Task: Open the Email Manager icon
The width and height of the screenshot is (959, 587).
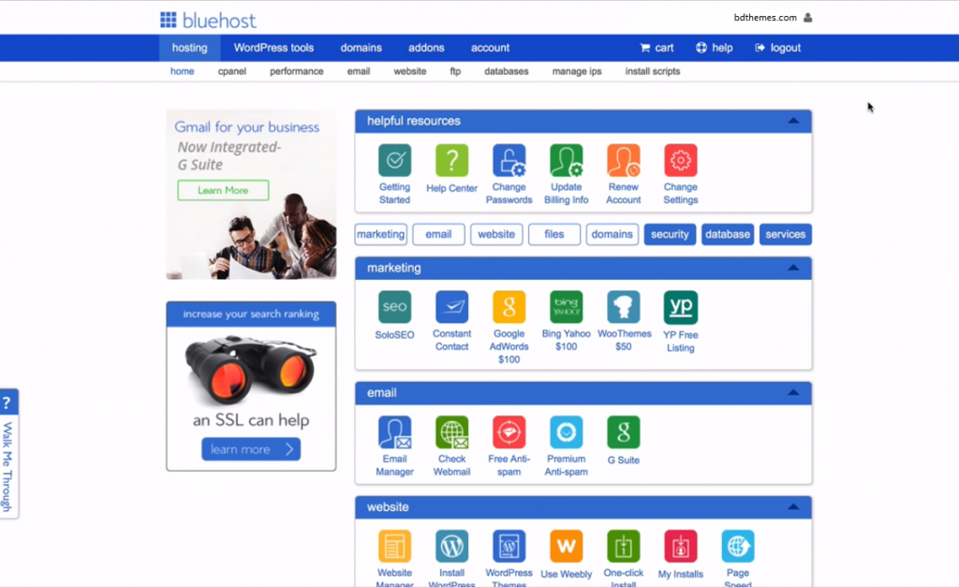Action: (x=394, y=433)
